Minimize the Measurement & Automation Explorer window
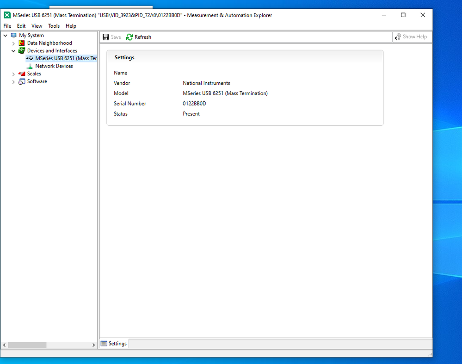The width and height of the screenshot is (462, 364). pyautogui.click(x=384, y=15)
